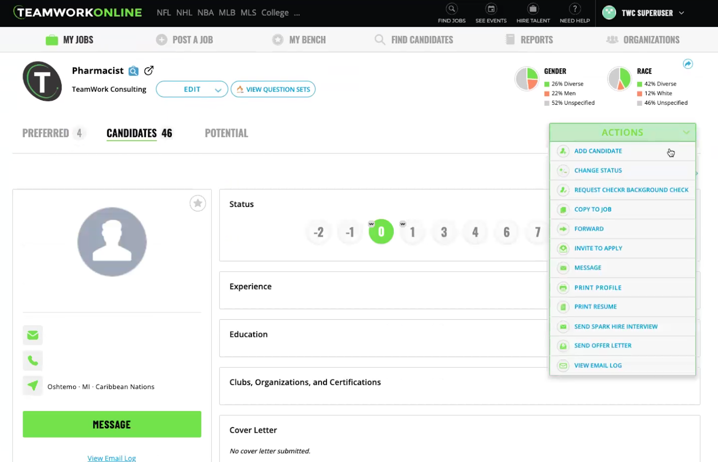Choose Send Offer Letter action
Viewport: 718px width, 462px height.
[x=622, y=346]
